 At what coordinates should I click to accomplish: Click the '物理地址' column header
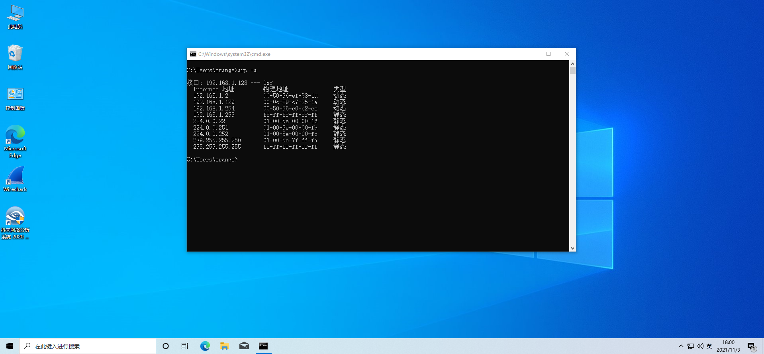point(276,89)
